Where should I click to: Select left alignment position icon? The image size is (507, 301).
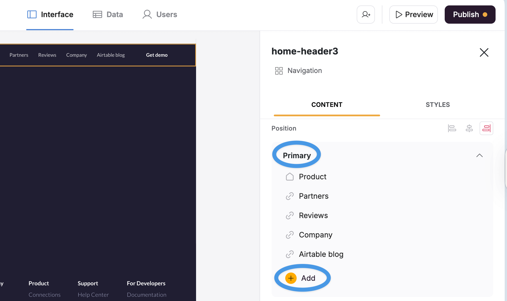[x=452, y=128]
